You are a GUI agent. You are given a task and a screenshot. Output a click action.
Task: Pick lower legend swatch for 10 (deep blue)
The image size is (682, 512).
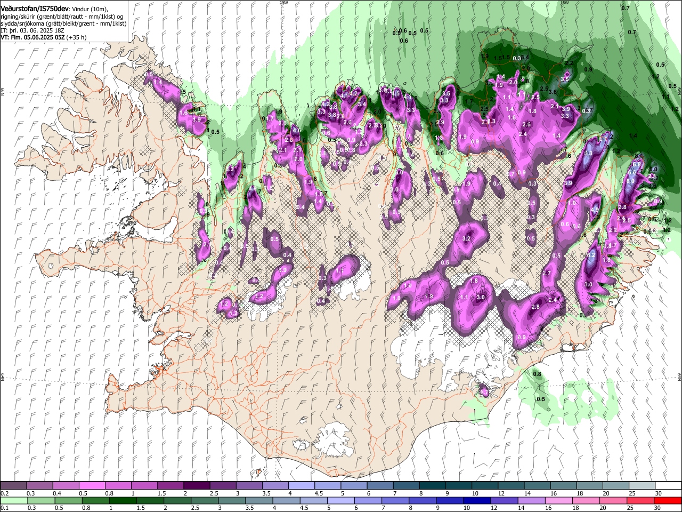point(477,500)
